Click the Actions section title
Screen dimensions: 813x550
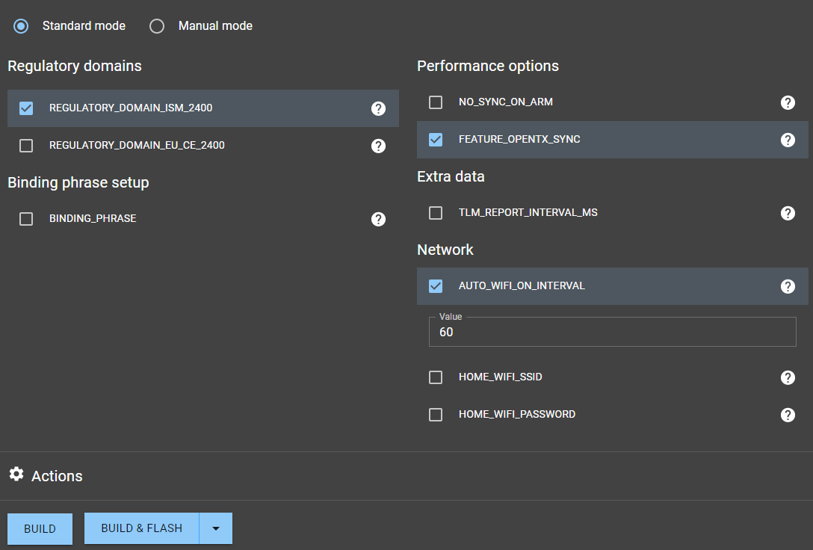(x=57, y=476)
